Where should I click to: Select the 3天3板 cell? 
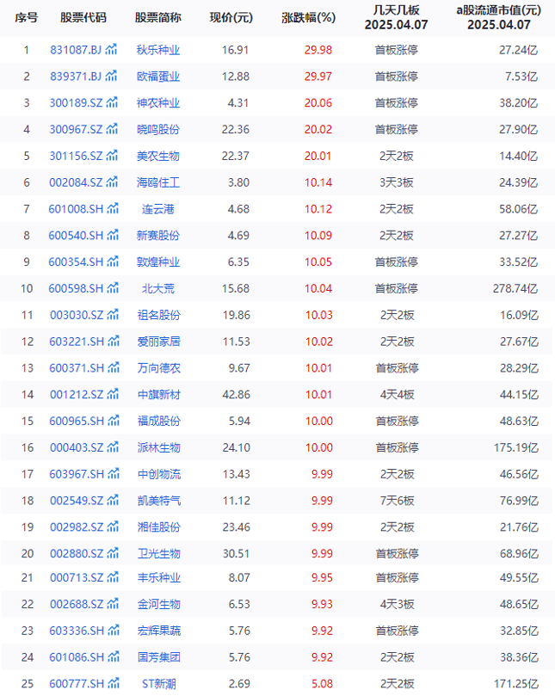click(397, 182)
